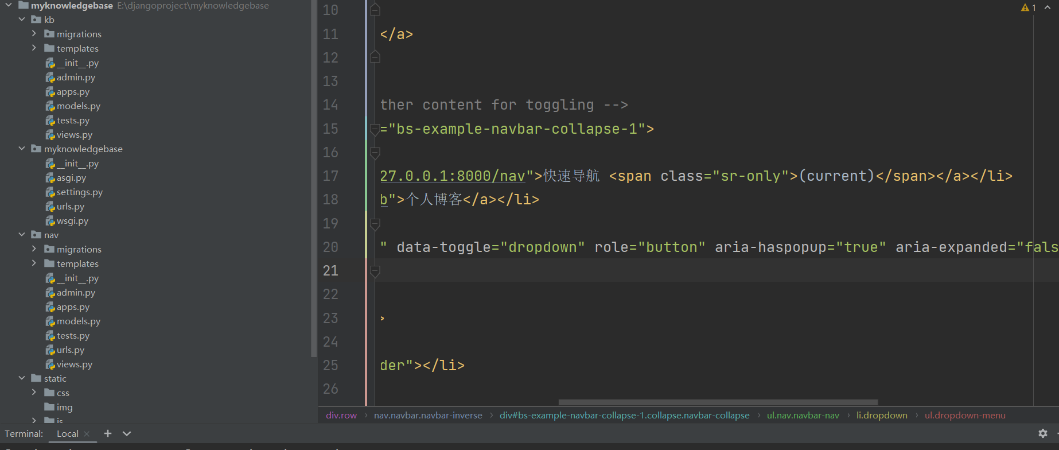The image size is (1059, 450).
Task: Expand the migrations folder under nav
Action: click(x=34, y=249)
